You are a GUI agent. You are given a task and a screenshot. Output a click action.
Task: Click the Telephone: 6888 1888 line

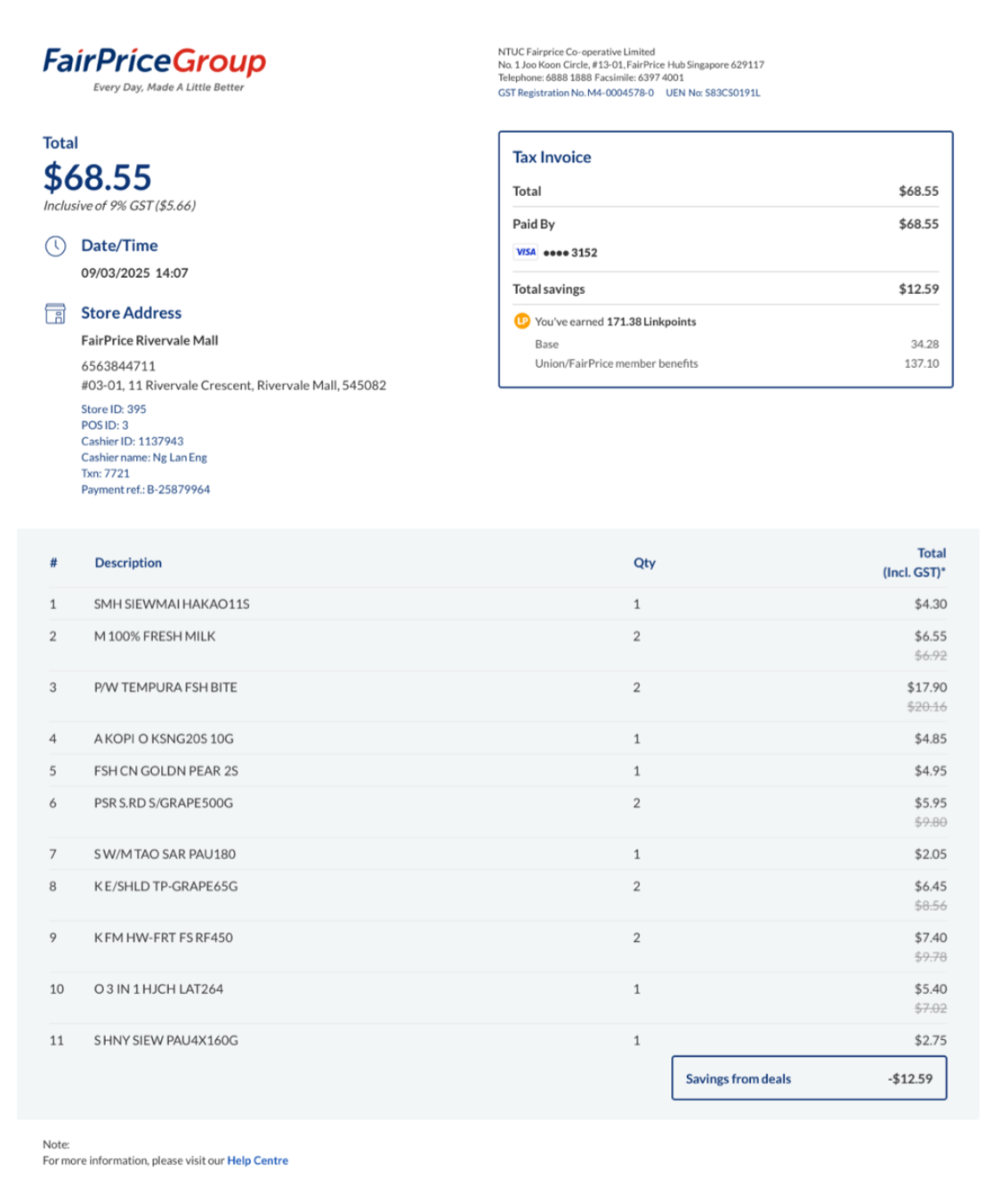click(x=591, y=77)
